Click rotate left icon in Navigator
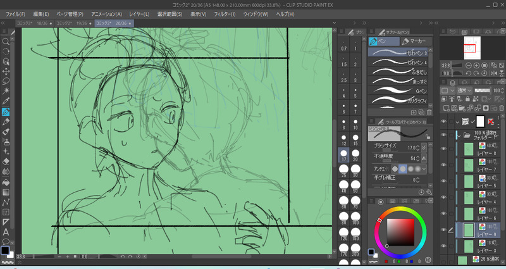Image resolution: width=506 pixels, height=269 pixels. click(469, 73)
